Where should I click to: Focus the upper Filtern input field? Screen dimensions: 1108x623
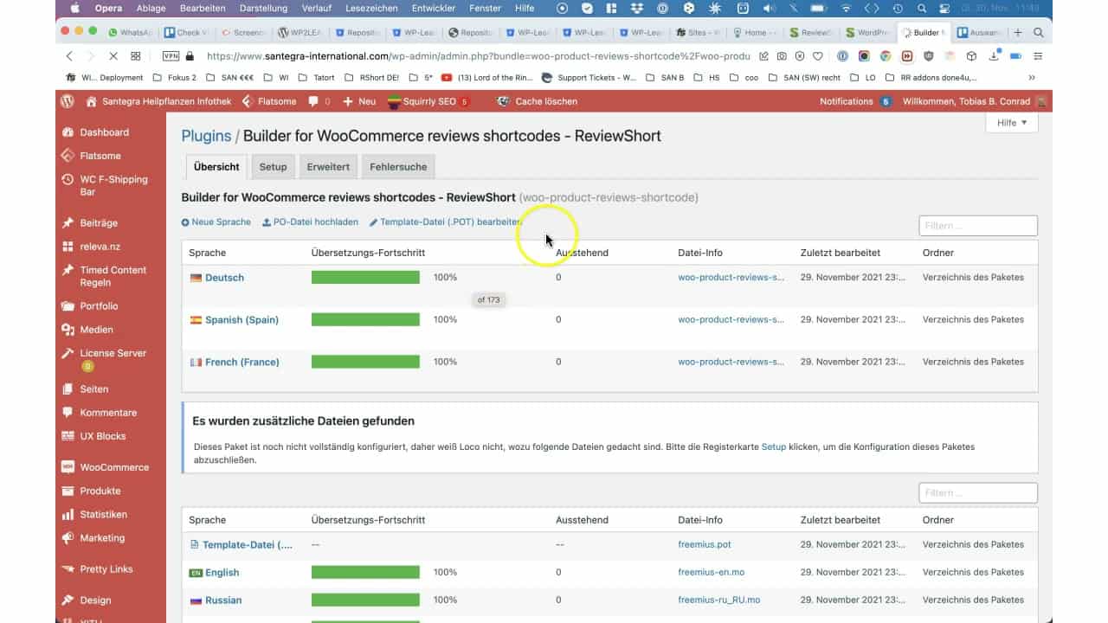978,226
